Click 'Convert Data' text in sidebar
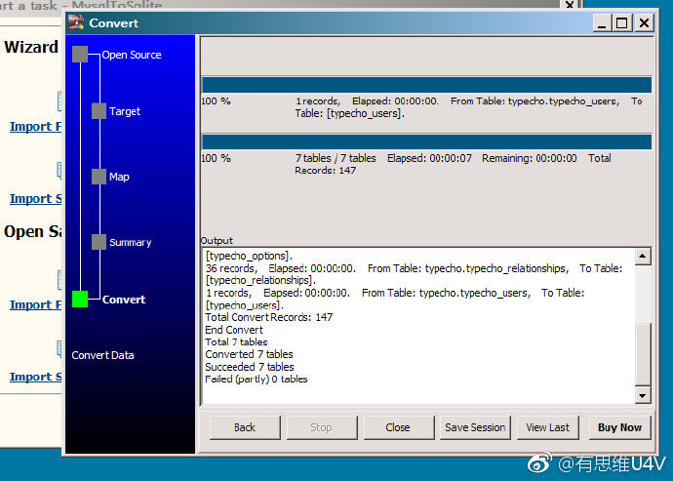 (x=102, y=355)
